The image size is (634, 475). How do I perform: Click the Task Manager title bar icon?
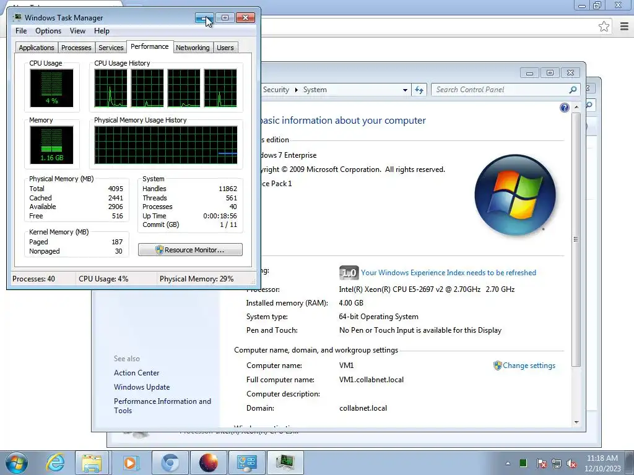[x=17, y=17]
